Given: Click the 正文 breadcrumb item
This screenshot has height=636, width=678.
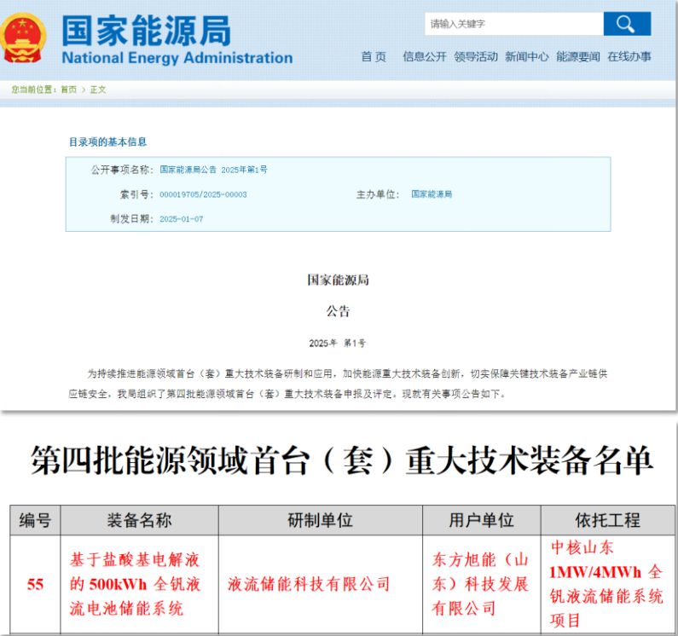Looking at the screenshot, I should (98, 90).
